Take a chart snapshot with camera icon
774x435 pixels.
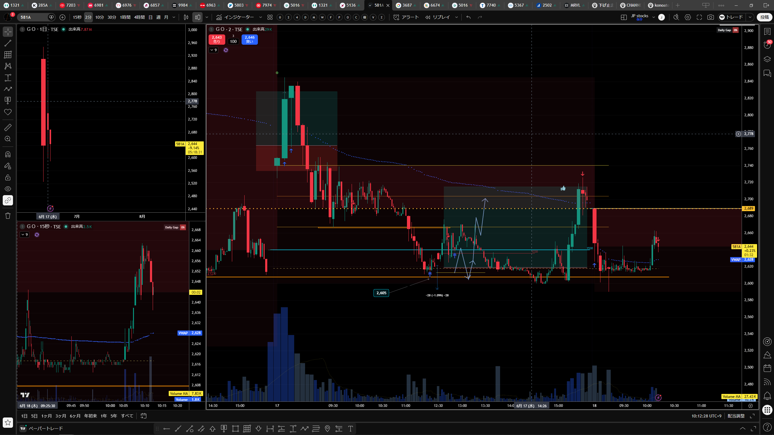(711, 17)
